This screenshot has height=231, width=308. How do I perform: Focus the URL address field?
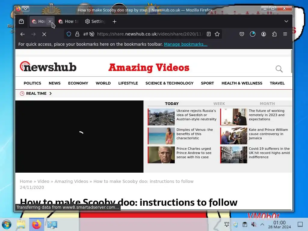(150, 34)
